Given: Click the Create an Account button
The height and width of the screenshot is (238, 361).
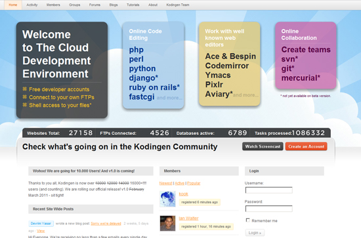Looking at the screenshot, I should tap(307, 146).
